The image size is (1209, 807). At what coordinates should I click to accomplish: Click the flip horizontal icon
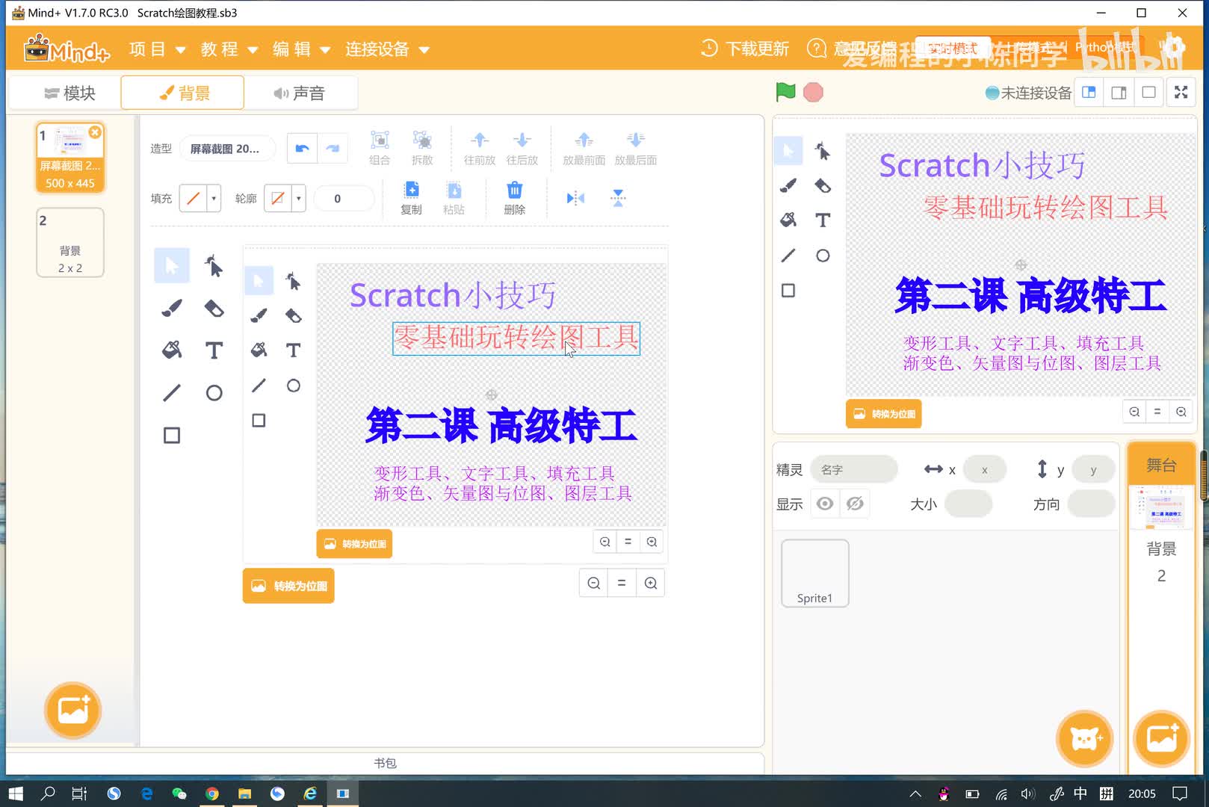click(x=575, y=198)
